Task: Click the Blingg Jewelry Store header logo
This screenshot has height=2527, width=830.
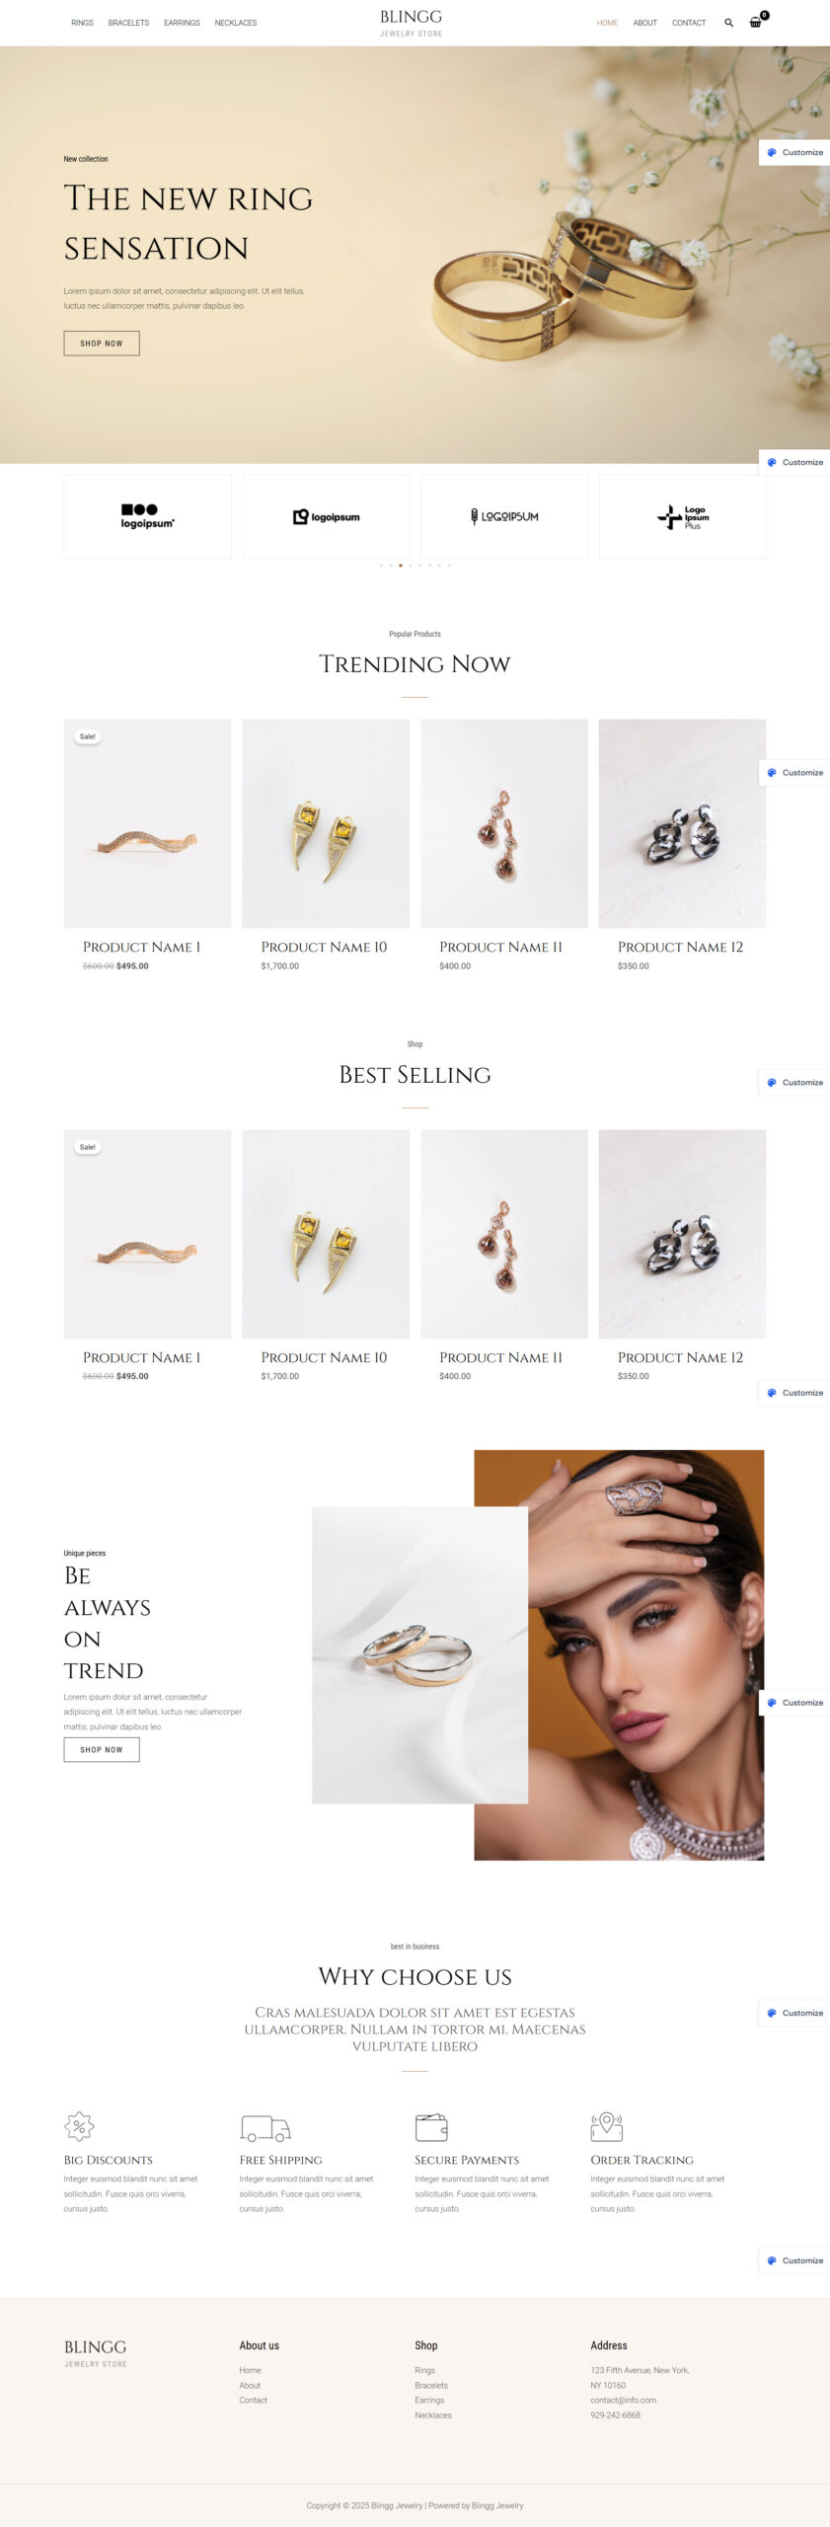Action: (412, 23)
